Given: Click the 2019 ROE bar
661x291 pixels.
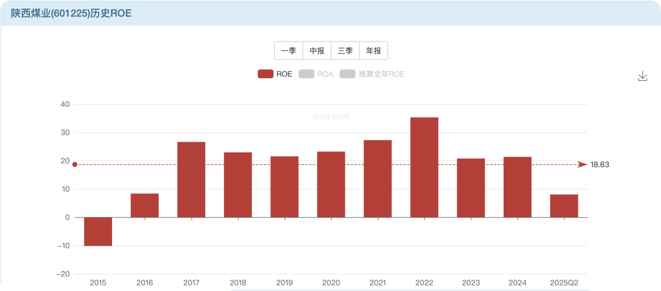Looking at the screenshot, I should coord(285,187).
